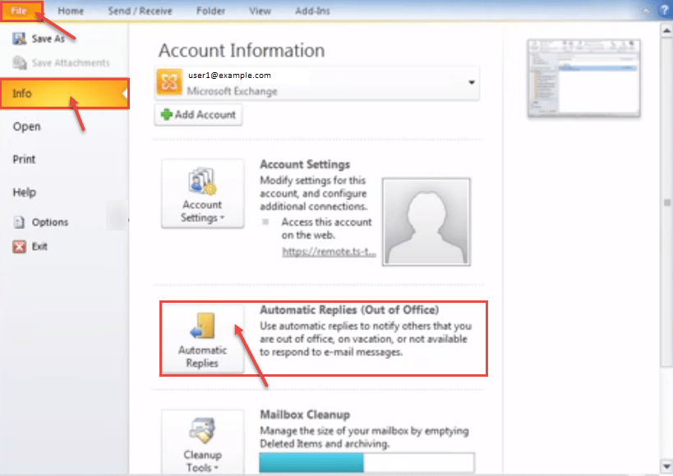
Task: Open the Send / Receive tab
Action: click(141, 11)
